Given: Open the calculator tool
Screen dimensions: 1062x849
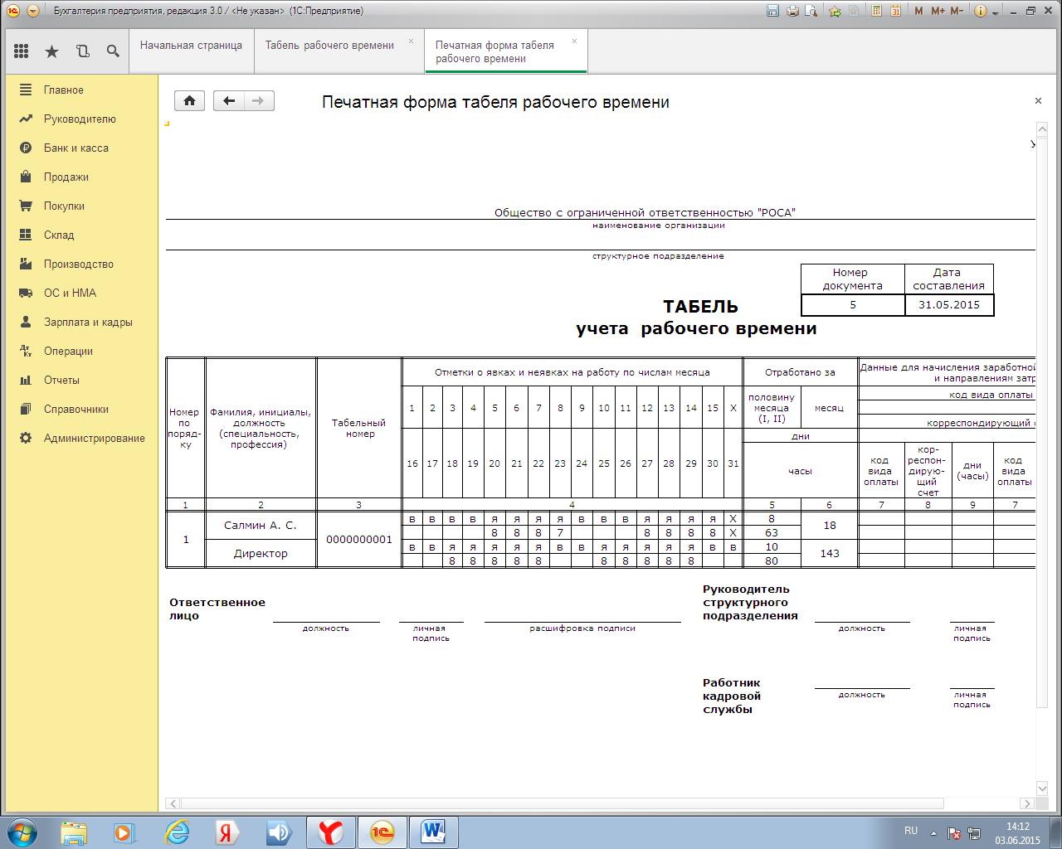Looking at the screenshot, I should [x=875, y=11].
